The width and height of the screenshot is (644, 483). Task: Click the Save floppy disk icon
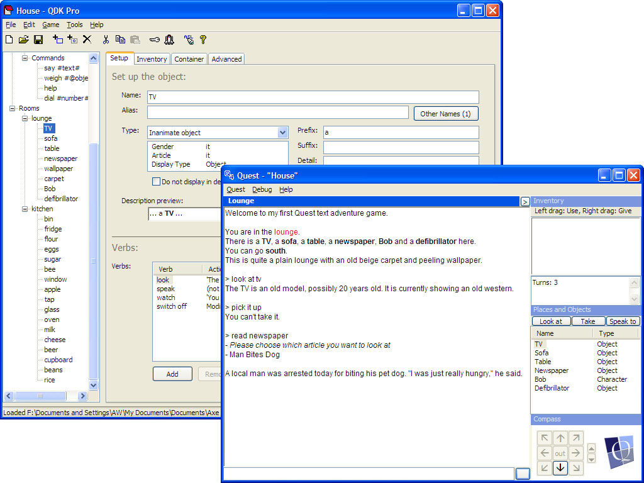[38, 40]
